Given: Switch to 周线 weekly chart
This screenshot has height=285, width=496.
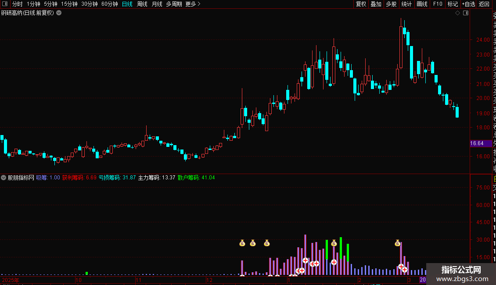Looking at the screenshot, I should pos(142,4).
